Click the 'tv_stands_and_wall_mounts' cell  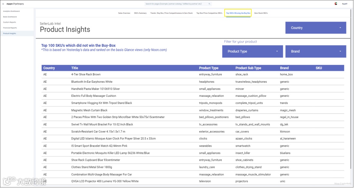[253, 124]
